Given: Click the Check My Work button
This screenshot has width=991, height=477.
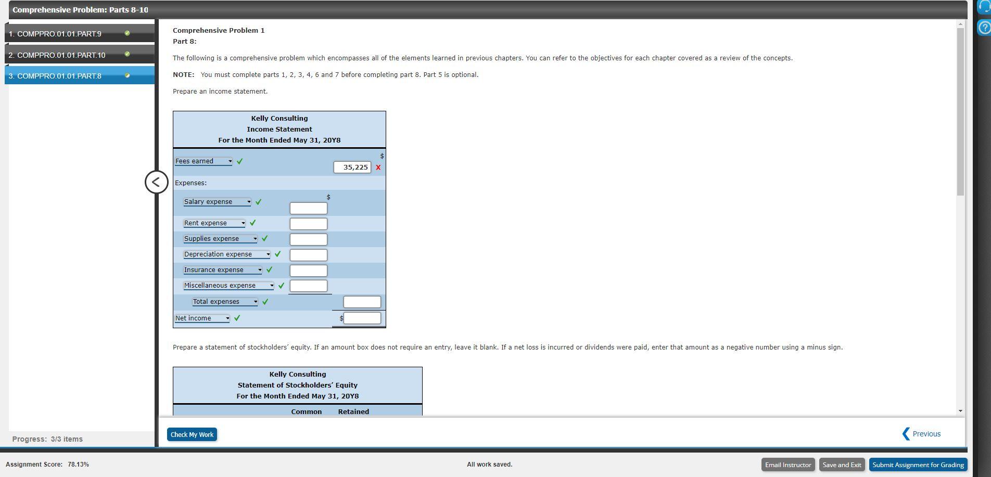Looking at the screenshot, I should pyautogui.click(x=192, y=434).
